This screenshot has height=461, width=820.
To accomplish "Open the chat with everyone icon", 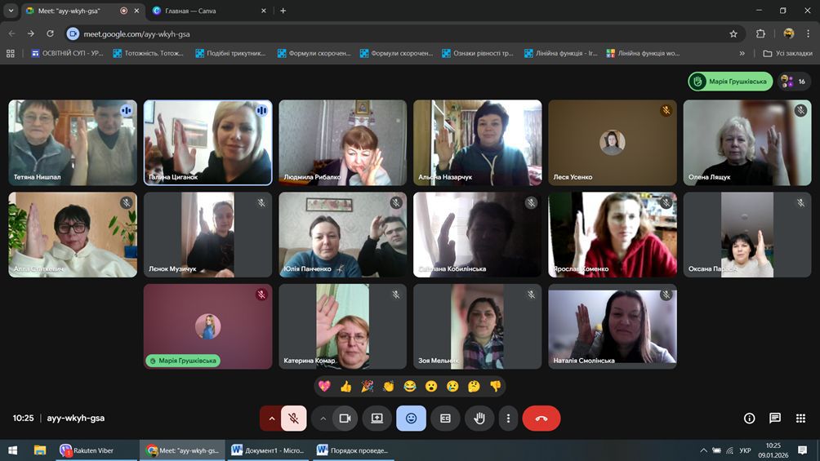I will 775,418.
